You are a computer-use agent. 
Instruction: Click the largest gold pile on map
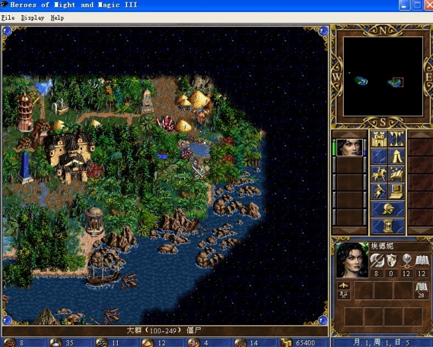pos(200,100)
